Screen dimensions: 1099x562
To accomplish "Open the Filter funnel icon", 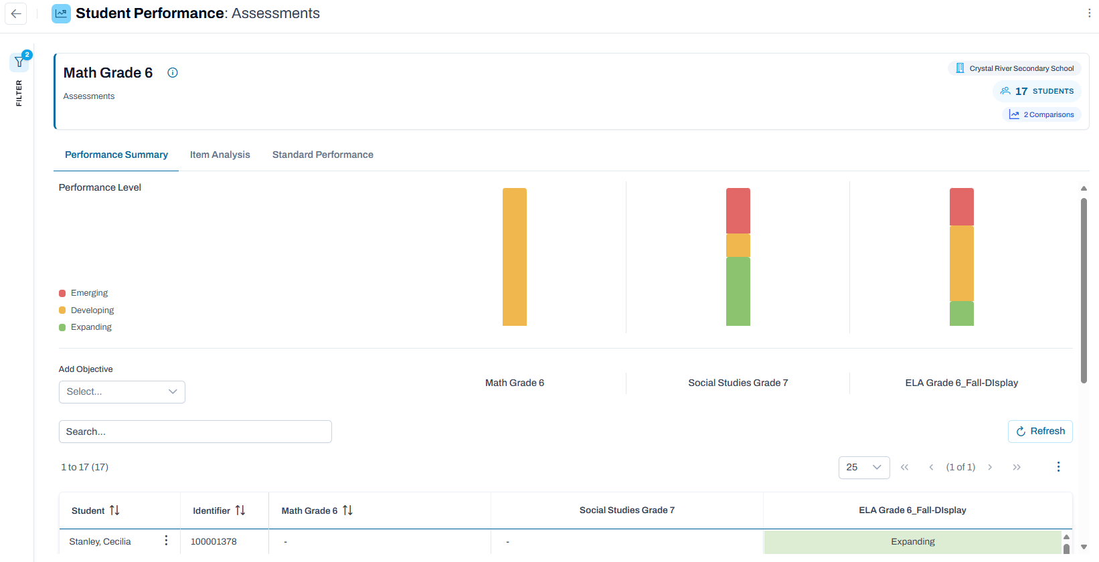I will click(19, 62).
